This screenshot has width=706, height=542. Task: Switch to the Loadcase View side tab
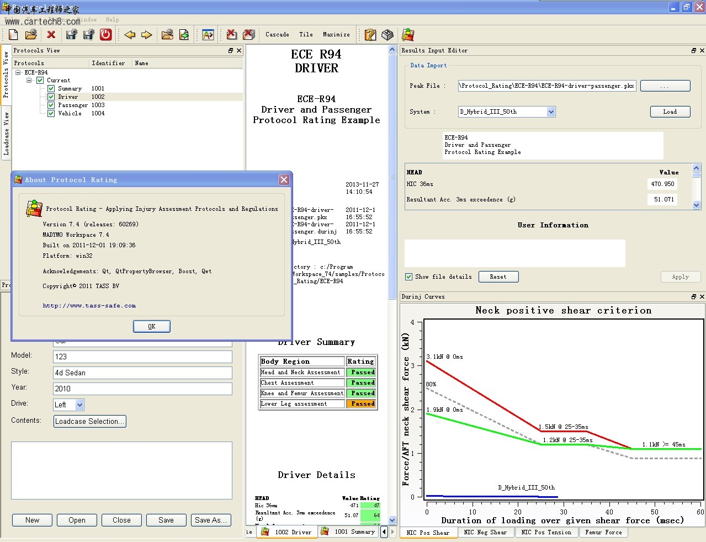pos(6,134)
